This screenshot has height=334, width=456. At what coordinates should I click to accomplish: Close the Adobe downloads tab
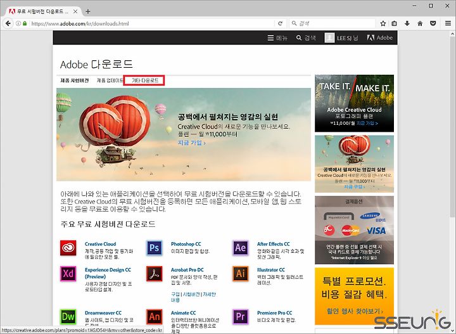pos(75,11)
